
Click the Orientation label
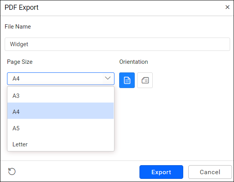(x=134, y=62)
